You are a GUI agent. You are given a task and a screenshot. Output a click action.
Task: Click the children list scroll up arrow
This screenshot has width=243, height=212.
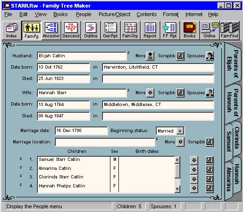[177, 160]
